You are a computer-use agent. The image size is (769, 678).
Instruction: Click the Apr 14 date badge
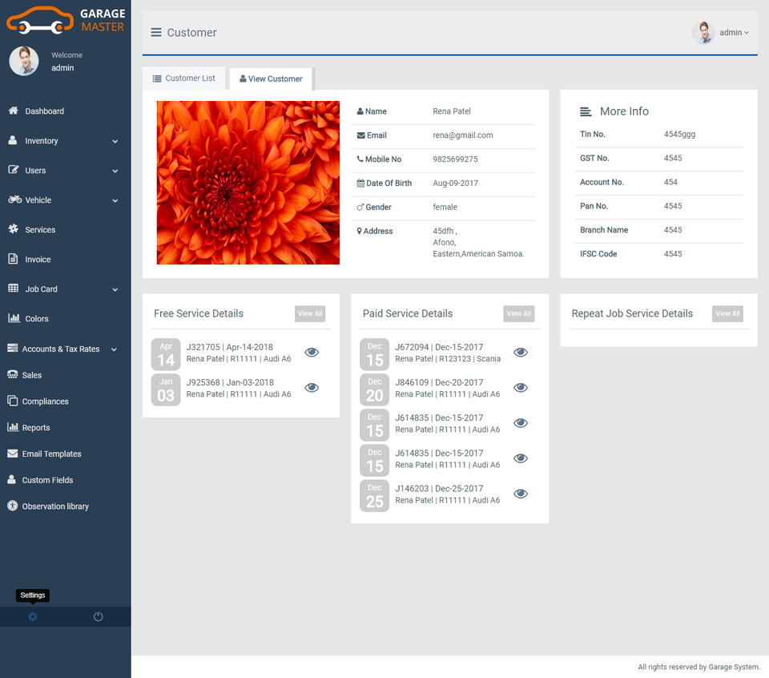166,354
